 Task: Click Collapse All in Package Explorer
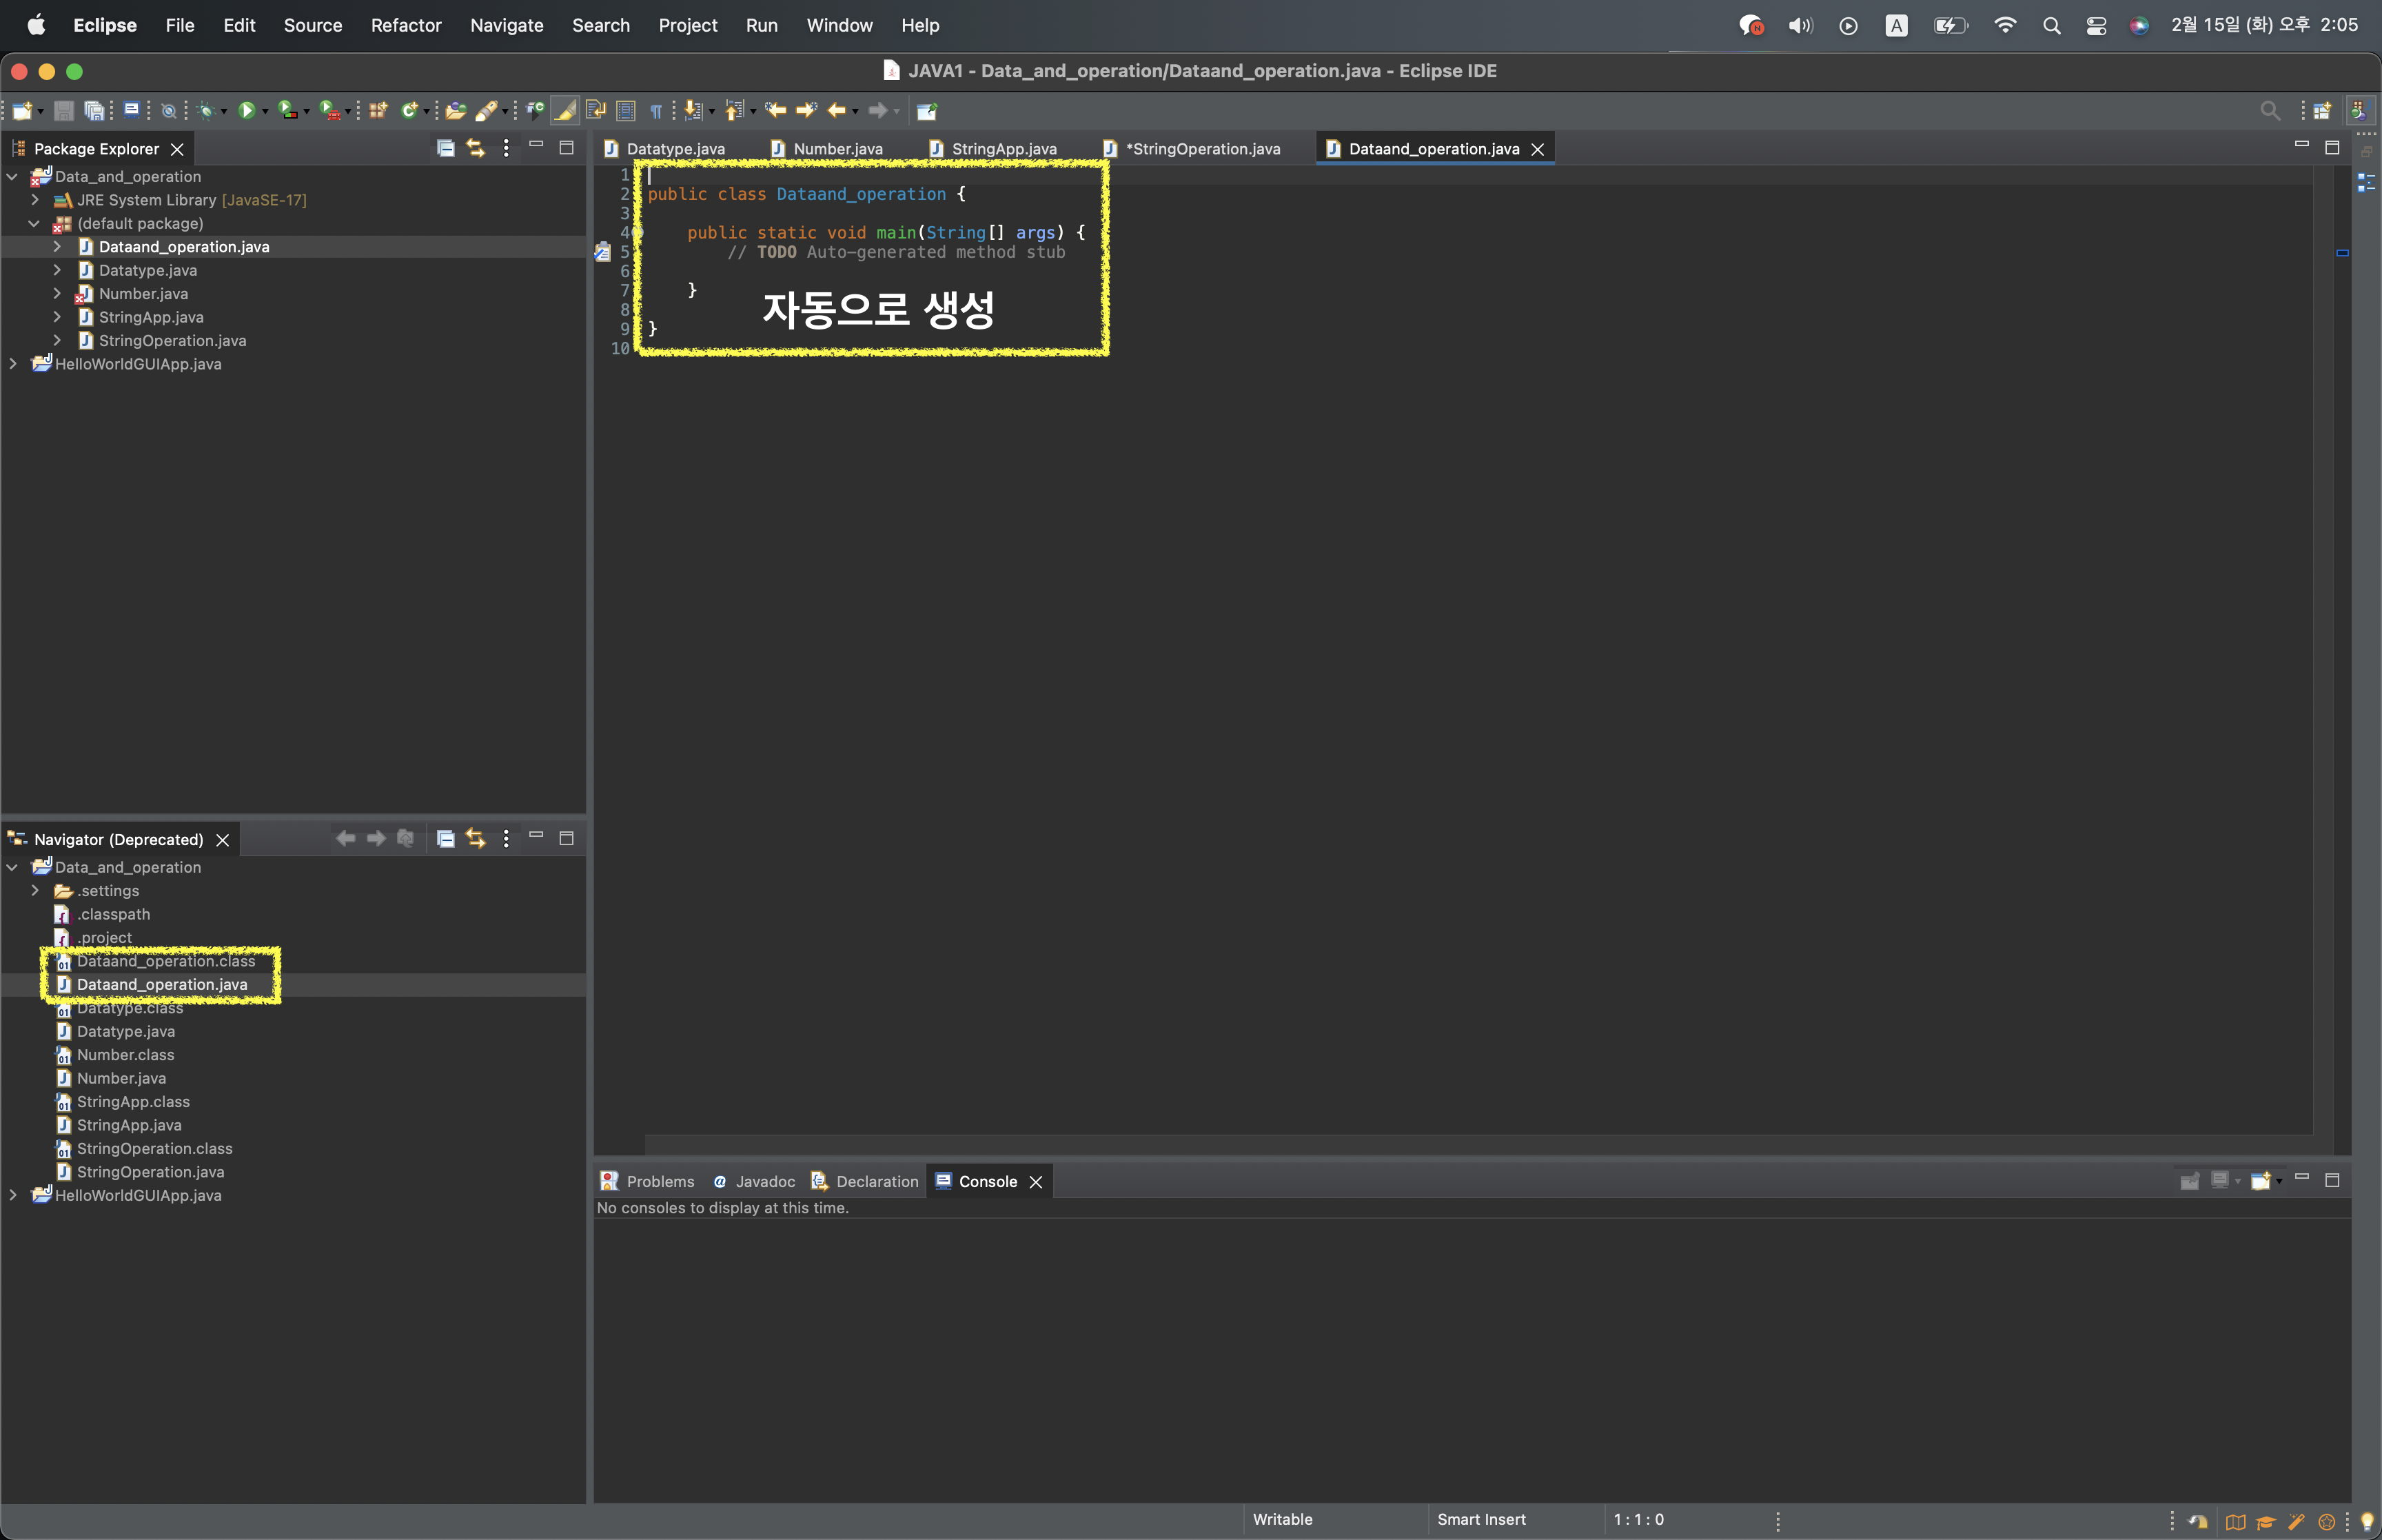[446, 149]
